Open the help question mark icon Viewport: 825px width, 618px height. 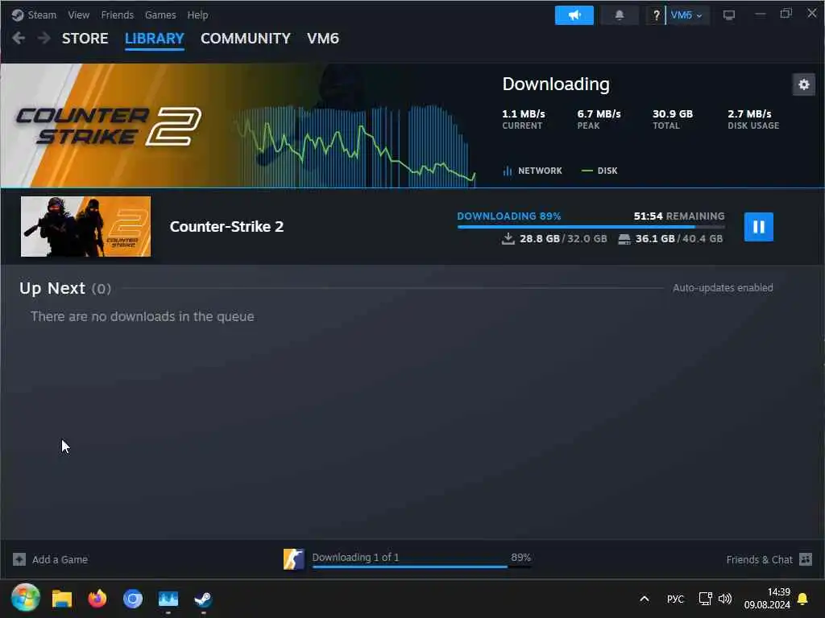coord(656,15)
